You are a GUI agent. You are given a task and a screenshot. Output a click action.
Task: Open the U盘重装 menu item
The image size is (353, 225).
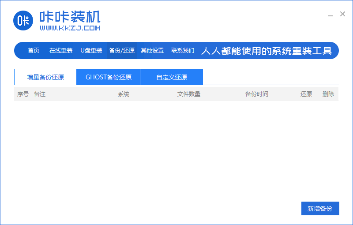(91, 50)
